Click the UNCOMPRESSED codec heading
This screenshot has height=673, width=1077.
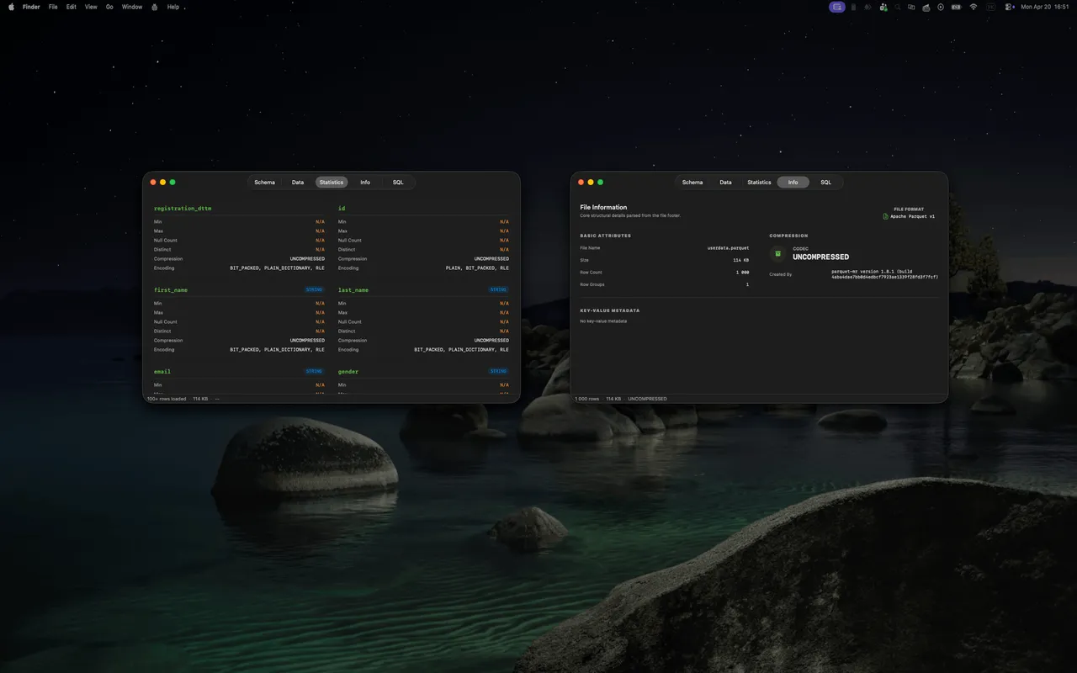(820, 257)
